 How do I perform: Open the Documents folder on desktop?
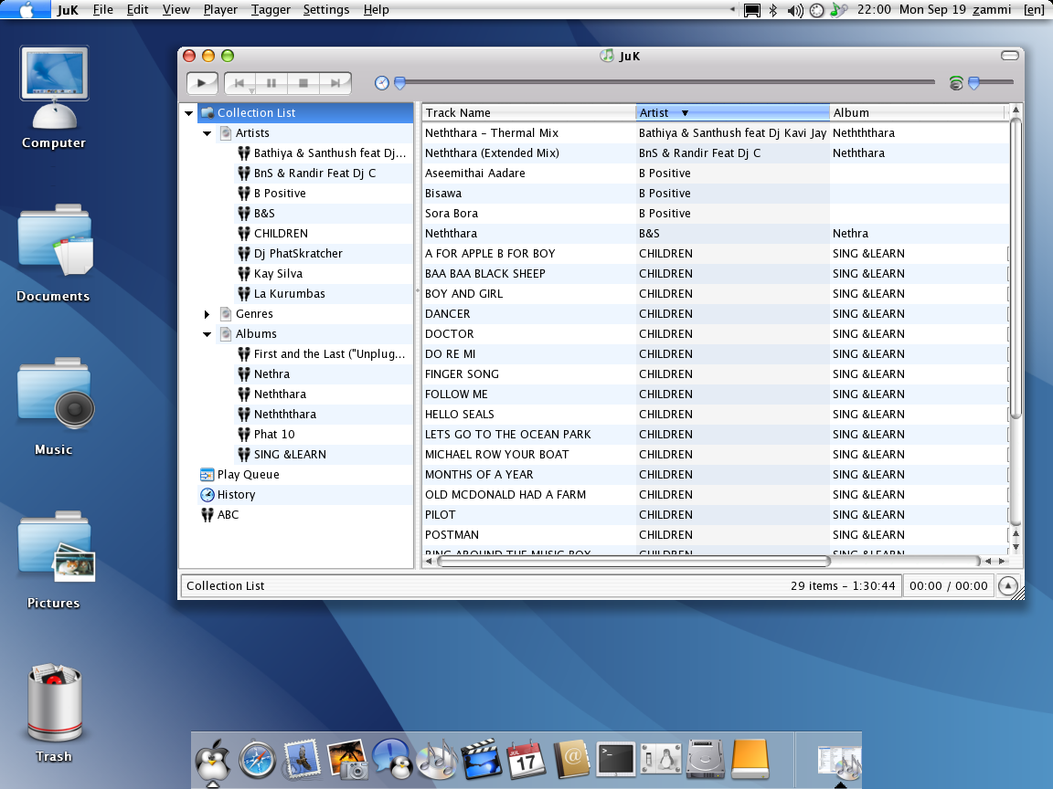tap(54, 253)
